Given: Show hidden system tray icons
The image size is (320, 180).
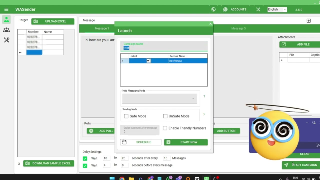Looking at the screenshot, I should click(280, 178).
